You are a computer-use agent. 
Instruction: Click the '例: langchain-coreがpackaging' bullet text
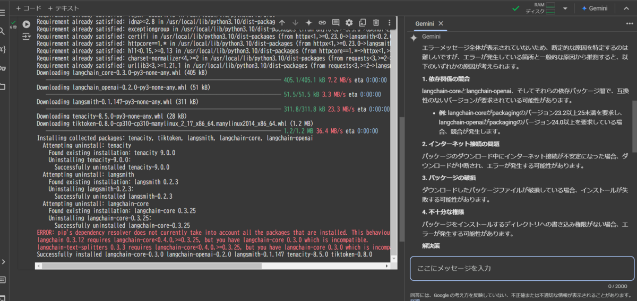click(531, 122)
